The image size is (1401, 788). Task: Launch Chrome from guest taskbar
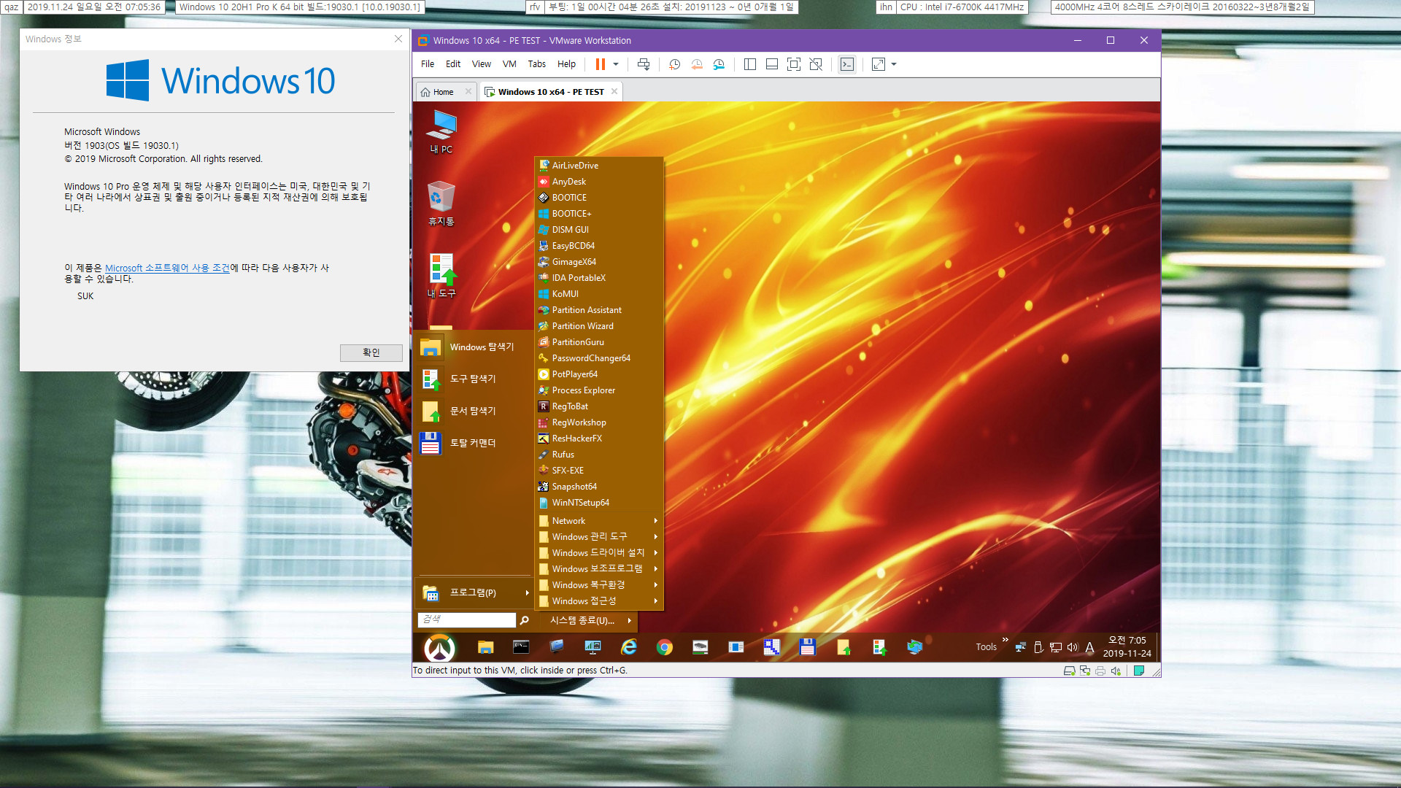(x=664, y=647)
